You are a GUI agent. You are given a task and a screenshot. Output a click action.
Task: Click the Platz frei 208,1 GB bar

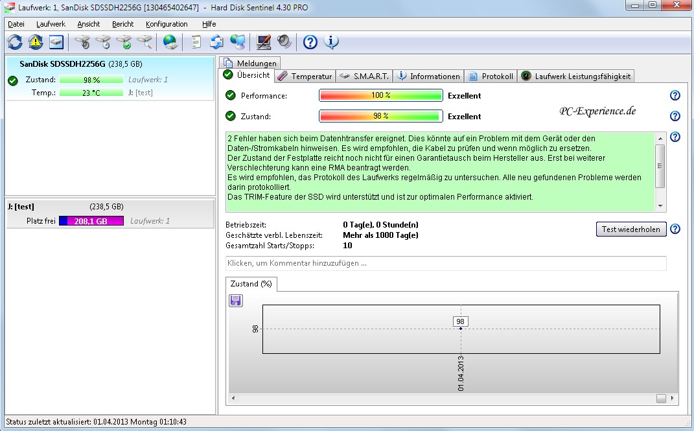pyautogui.click(x=91, y=221)
